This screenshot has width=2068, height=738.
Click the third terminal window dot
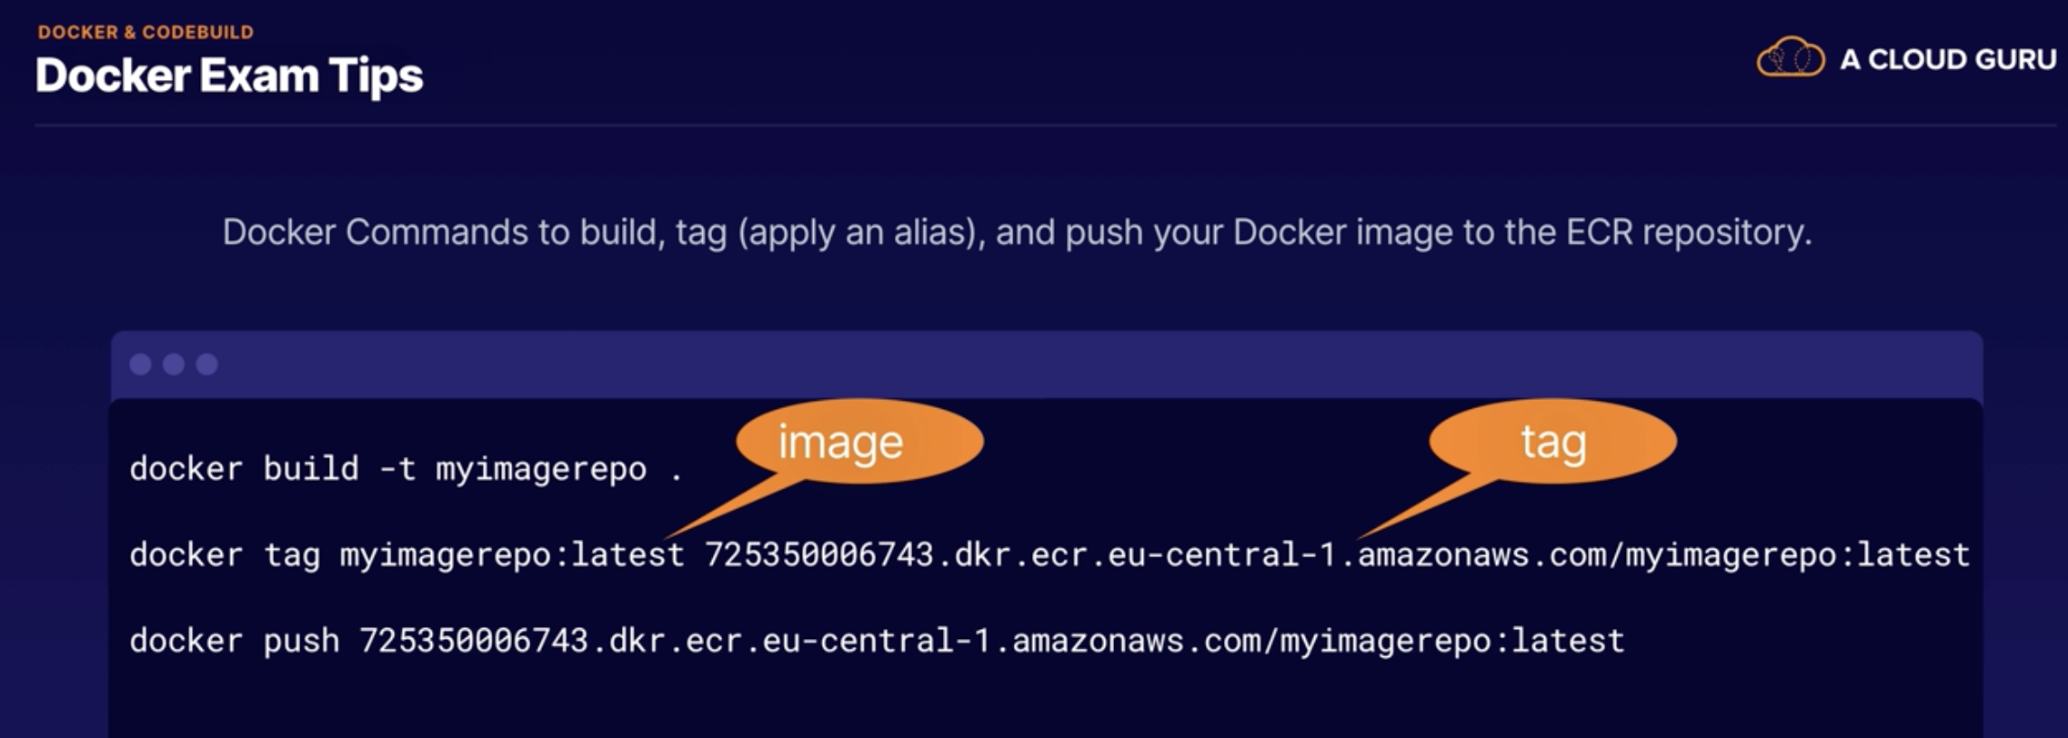click(x=207, y=364)
